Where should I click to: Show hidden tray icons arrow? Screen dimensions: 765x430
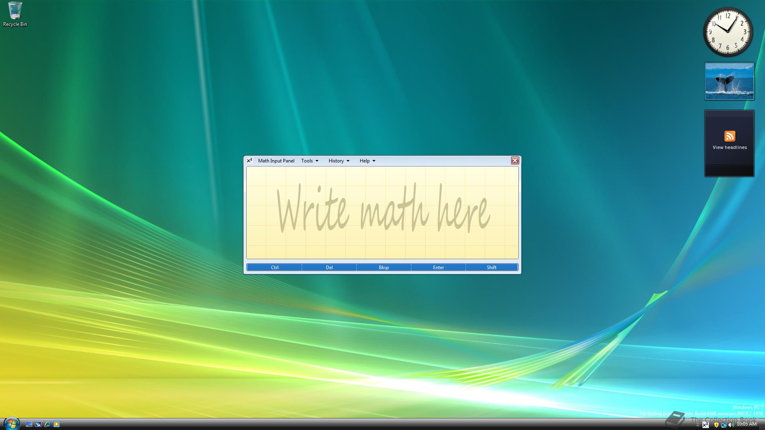point(698,425)
